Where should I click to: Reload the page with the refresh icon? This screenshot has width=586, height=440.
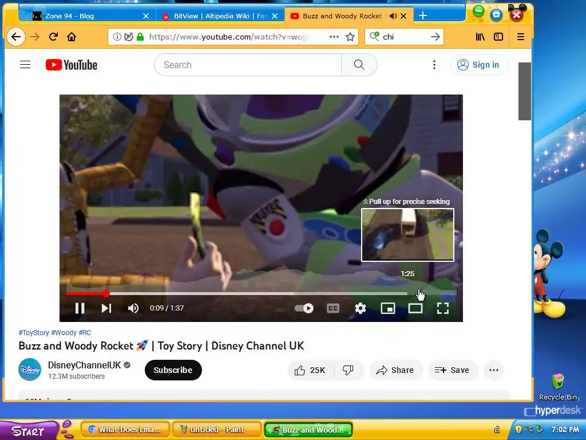click(53, 37)
